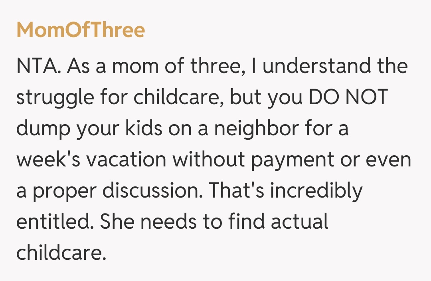Screen dimensions: 431x281
Task: Click the word "understand" in the comment
Action: click(319, 66)
